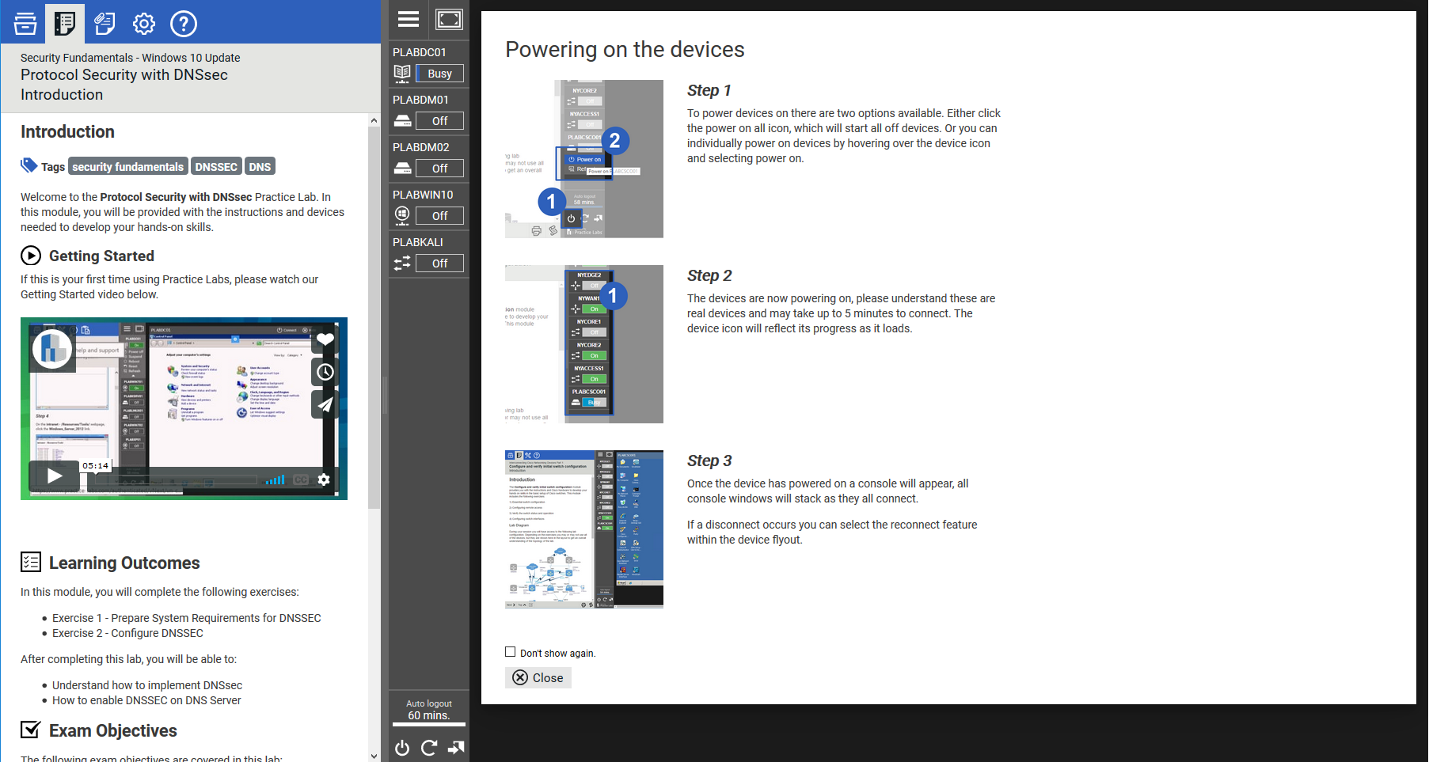This screenshot has height=762, width=1429.
Task: Open the settings gear in blue header
Action: [x=144, y=24]
